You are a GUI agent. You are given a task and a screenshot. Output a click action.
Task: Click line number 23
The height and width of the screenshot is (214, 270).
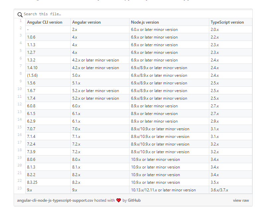coord(20,188)
